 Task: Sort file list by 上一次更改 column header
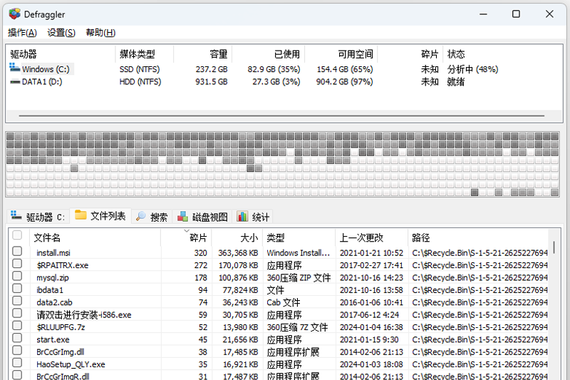(x=371, y=238)
